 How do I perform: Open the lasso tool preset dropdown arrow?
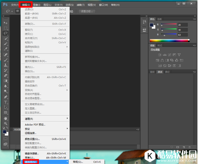click(x=12, y=11)
